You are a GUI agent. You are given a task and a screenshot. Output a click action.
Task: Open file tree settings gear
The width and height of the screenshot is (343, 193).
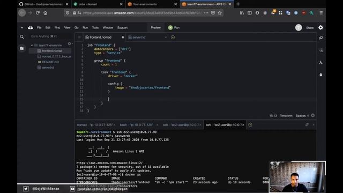[x=69, y=44]
